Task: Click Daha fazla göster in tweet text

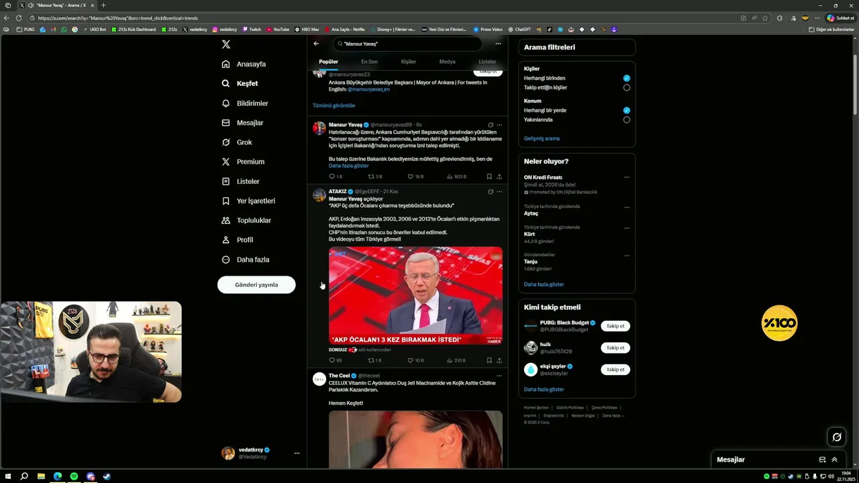Action: pyautogui.click(x=348, y=166)
